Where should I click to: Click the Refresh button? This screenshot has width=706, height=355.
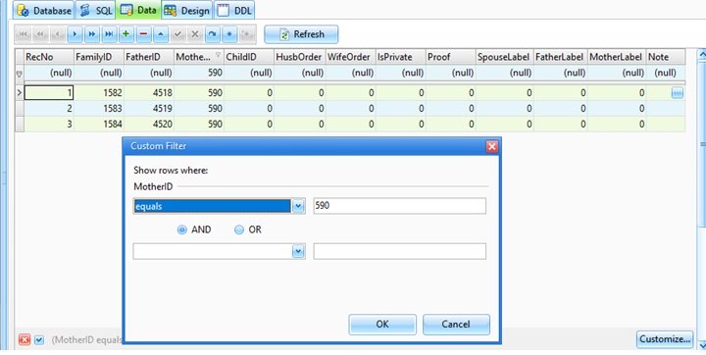coord(301,34)
